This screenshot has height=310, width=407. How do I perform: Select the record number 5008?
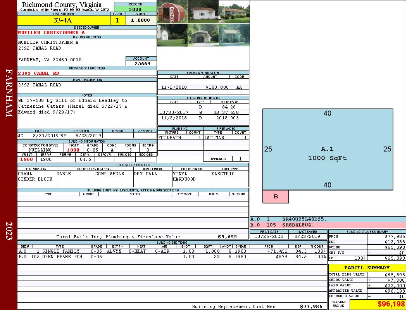pos(135,9)
